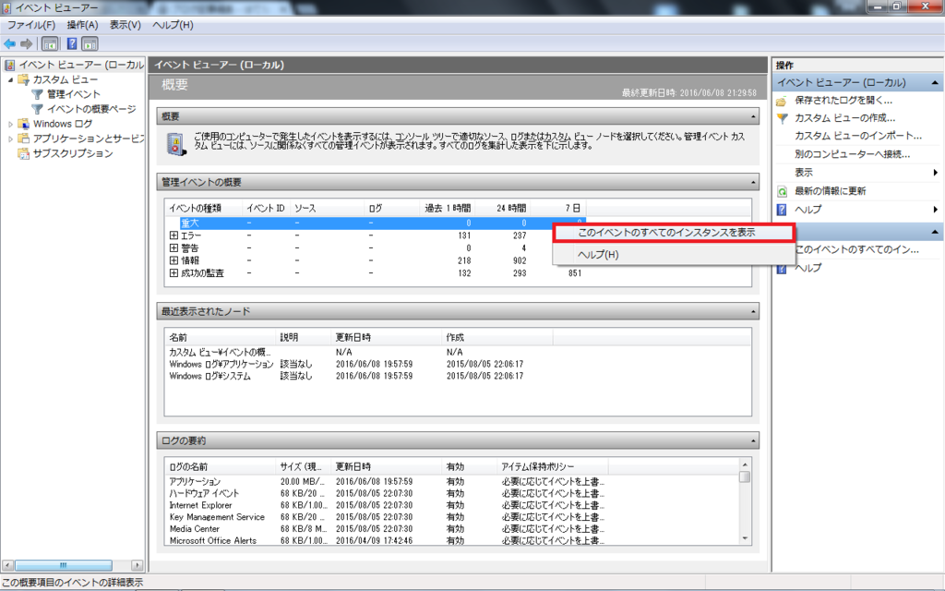Image resolution: width=945 pixels, height=591 pixels.
Task: Open the ヘルプ(H) menu in the menu bar
Action: point(173,25)
